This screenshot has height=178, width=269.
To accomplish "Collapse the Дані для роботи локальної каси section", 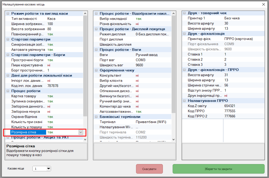I will coord(8,75).
